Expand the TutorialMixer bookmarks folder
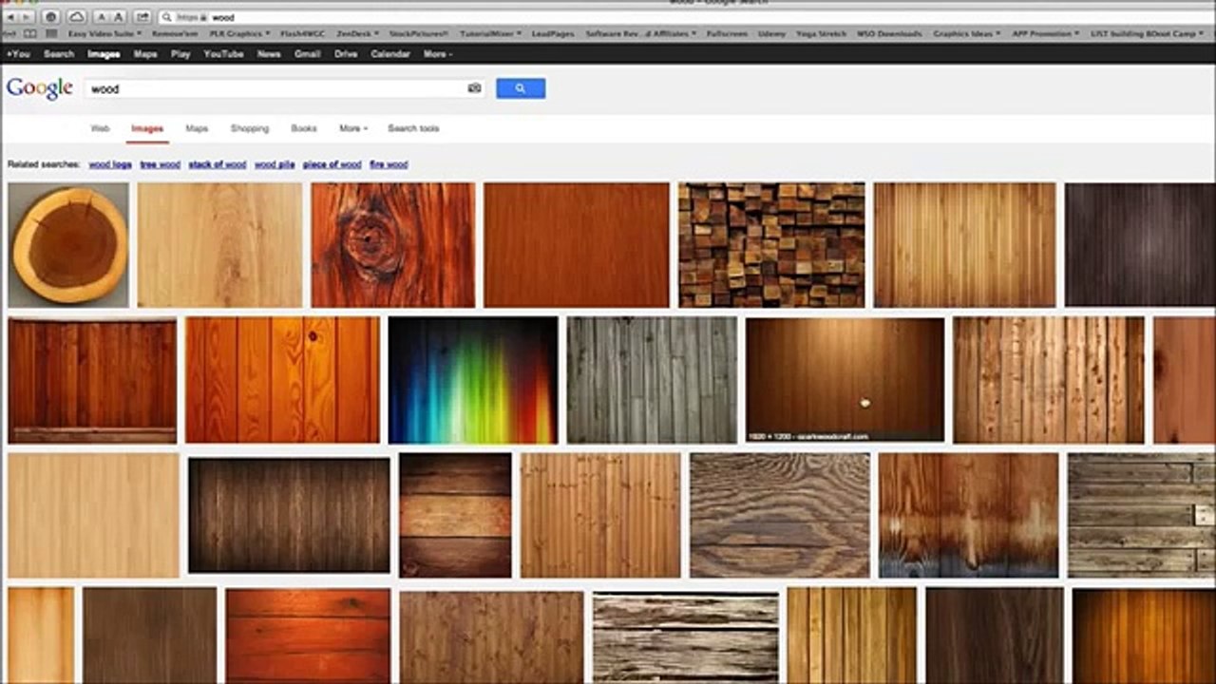1216x684 pixels. (489, 33)
